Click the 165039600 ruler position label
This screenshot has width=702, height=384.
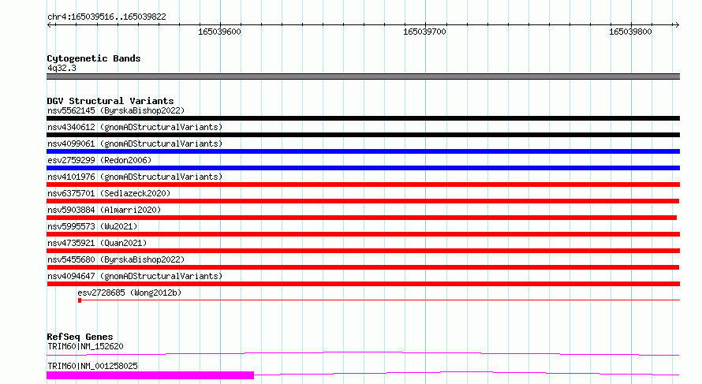tap(219, 32)
